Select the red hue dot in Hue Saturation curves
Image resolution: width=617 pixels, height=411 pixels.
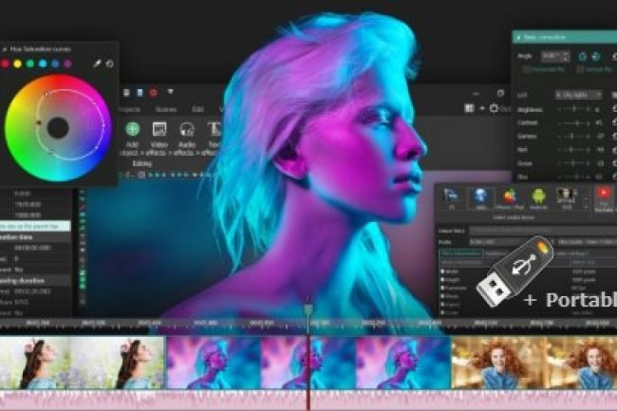point(5,64)
